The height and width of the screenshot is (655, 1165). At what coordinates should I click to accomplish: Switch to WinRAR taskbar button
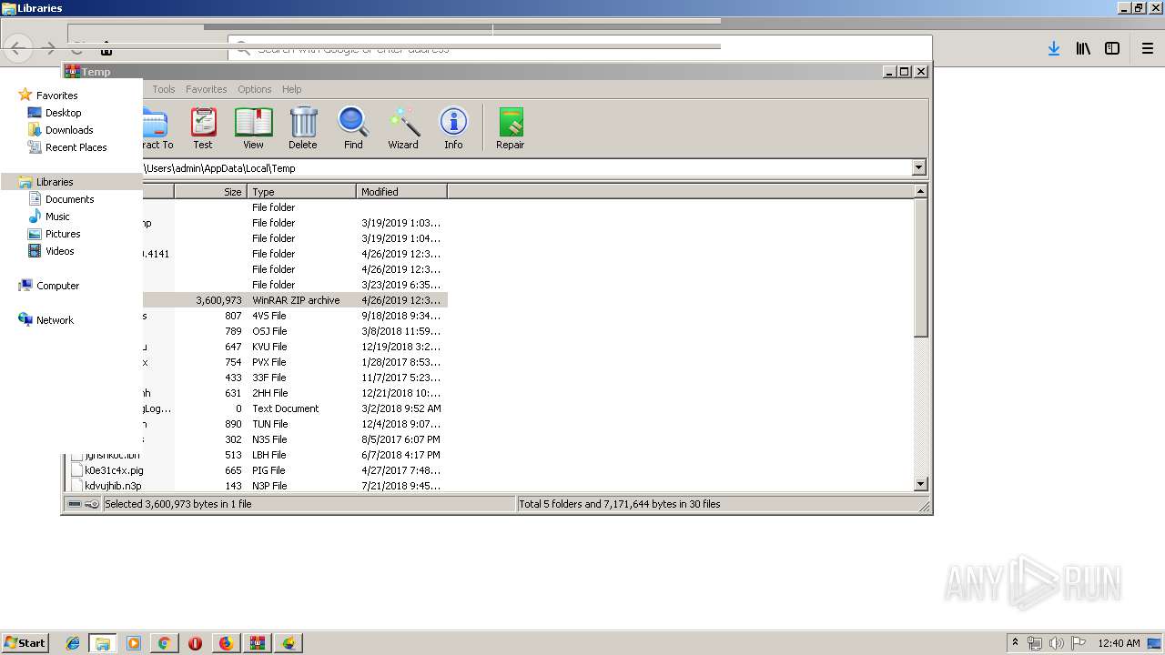tap(258, 643)
